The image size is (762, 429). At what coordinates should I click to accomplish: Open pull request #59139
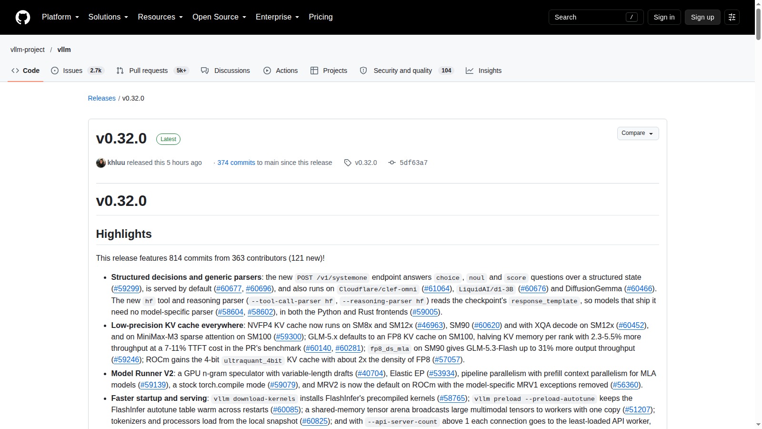click(x=153, y=385)
